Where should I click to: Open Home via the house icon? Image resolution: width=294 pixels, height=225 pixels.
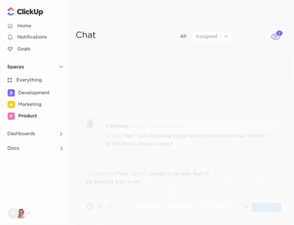[x=10, y=26]
